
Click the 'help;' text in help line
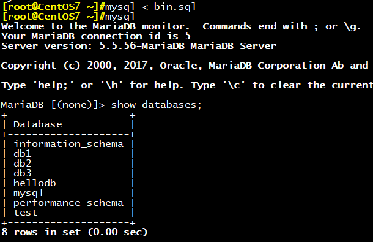pos(54,85)
